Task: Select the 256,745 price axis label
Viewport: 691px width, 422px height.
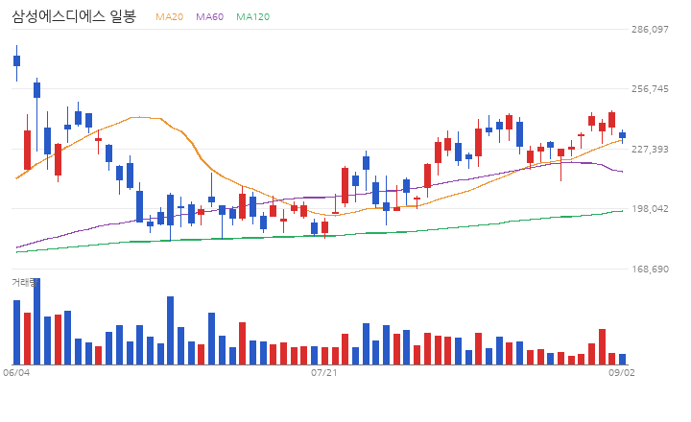Action: tap(650, 89)
